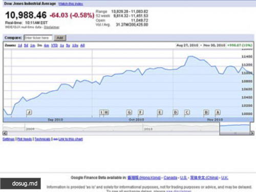Set chart zoom to 5y
This screenshot has height=192, width=256.
(x=68, y=46)
